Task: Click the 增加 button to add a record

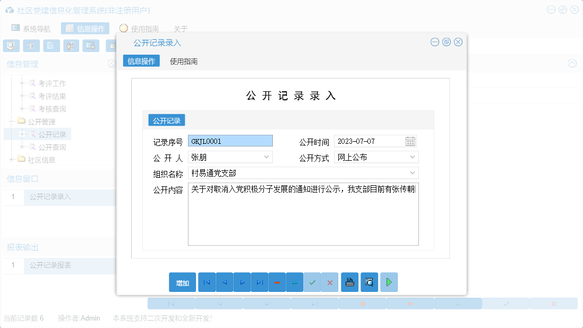Action: [x=182, y=282]
